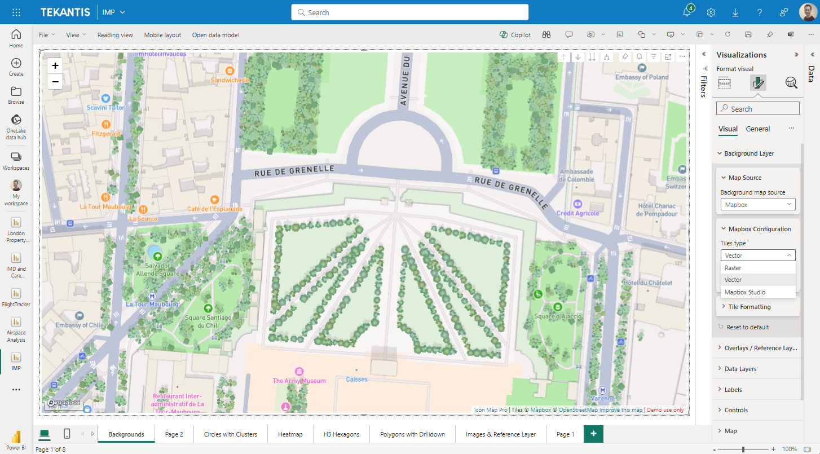The image size is (820, 454).
Task: Select the Build visual icon in Visualizations
Action: point(725,82)
